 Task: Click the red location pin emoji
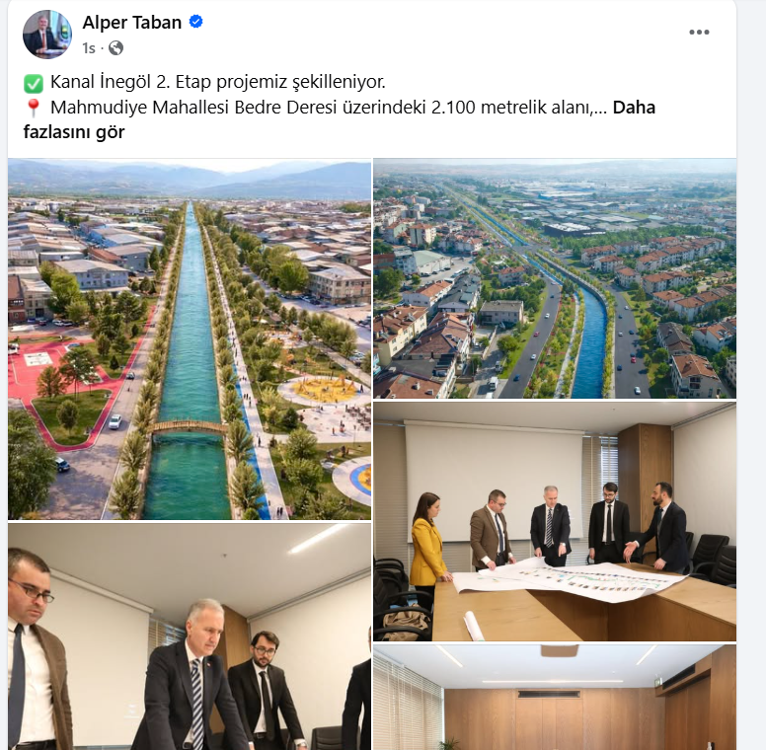(33, 108)
